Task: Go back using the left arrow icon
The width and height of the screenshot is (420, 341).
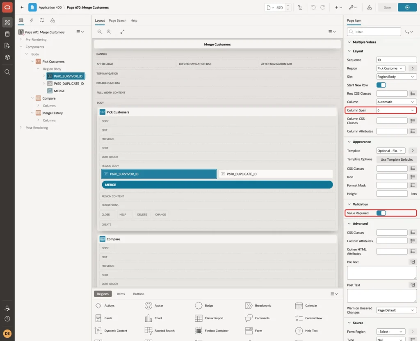Action: coord(22,7)
